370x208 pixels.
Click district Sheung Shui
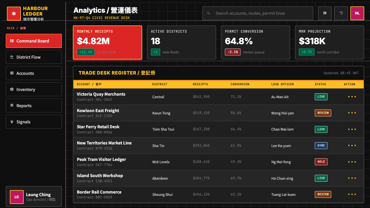coord(162,195)
